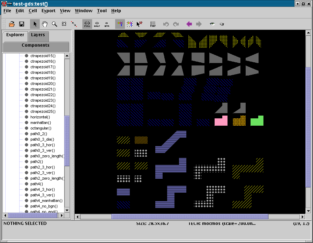Screen dimensions: 313x243
Task: Toggle select area mode icon
Action: point(130,24)
